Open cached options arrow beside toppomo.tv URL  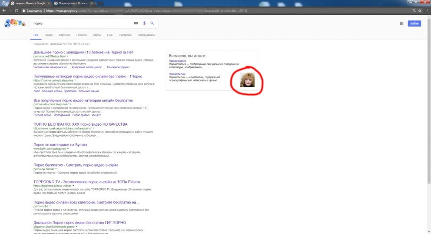point(73,186)
